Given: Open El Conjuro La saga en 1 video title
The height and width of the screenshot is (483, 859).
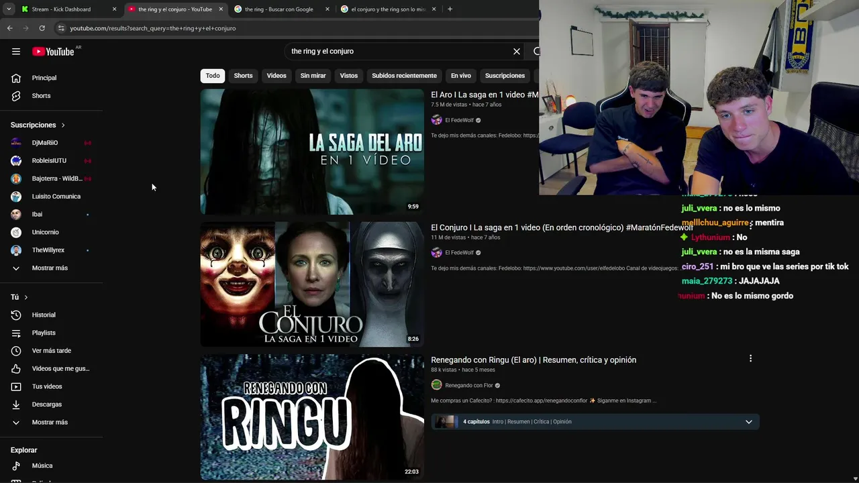Looking at the screenshot, I should pos(561,228).
